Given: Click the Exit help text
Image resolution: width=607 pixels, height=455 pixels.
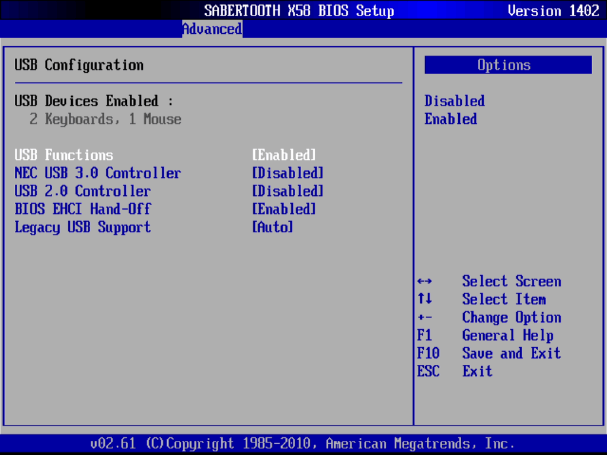Looking at the screenshot, I should tap(477, 371).
